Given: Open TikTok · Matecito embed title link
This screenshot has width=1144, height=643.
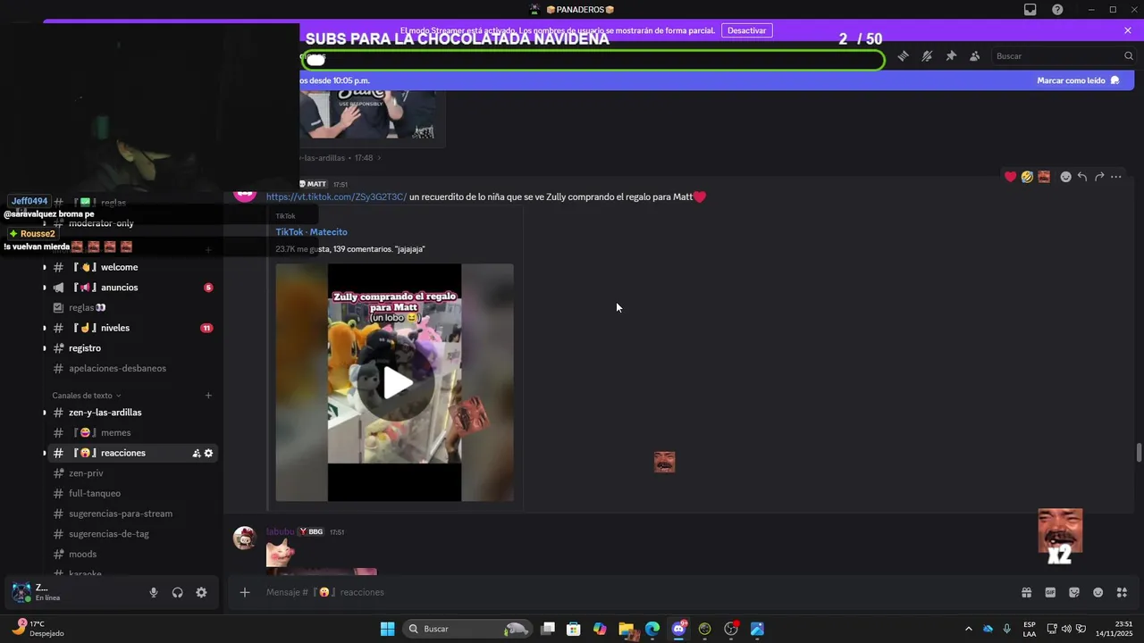Looking at the screenshot, I should pos(311,232).
